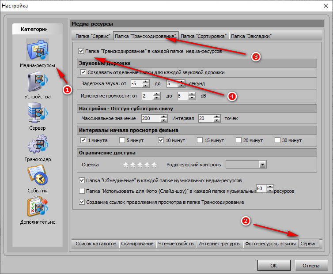This screenshot has width=333, height=274.
Task: Open the Сервер category icon
Action: (x=37, y=113)
